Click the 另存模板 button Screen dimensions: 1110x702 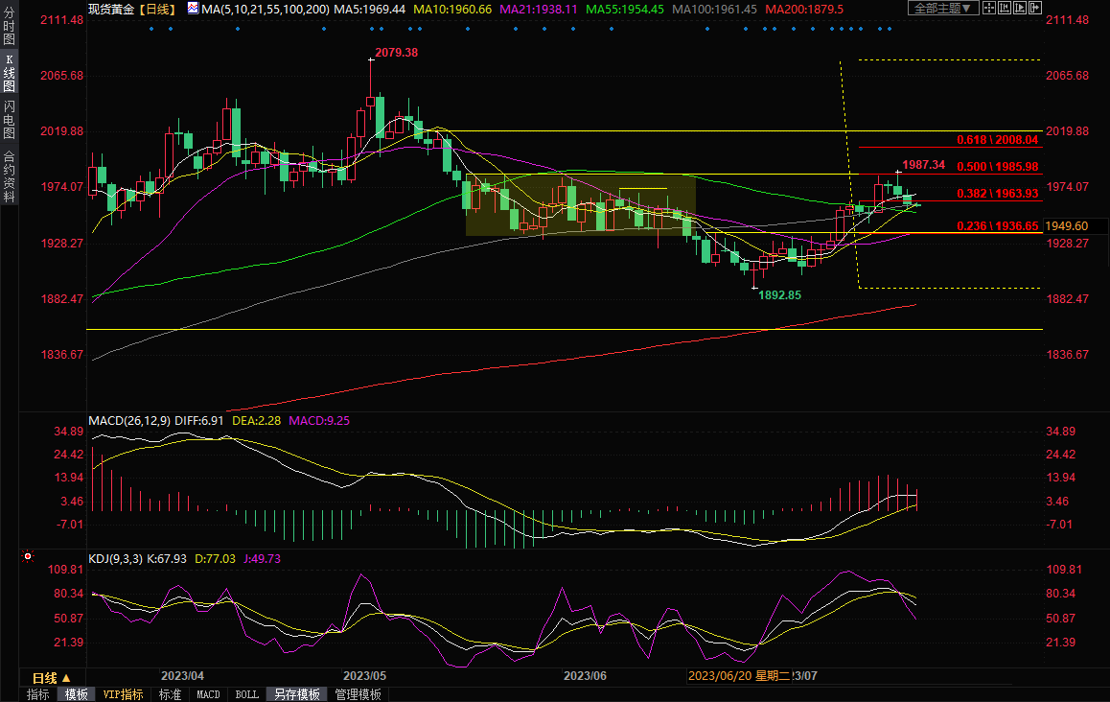[295, 694]
